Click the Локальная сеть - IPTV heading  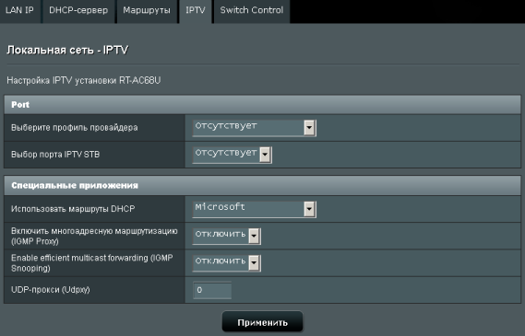pyautogui.click(x=67, y=50)
